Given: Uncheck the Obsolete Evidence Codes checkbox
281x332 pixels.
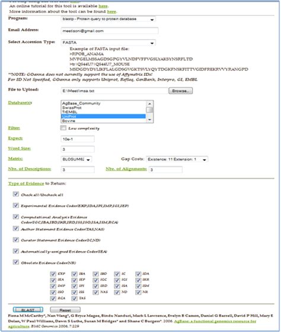Looking at the screenshot, I should coord(15,262).
